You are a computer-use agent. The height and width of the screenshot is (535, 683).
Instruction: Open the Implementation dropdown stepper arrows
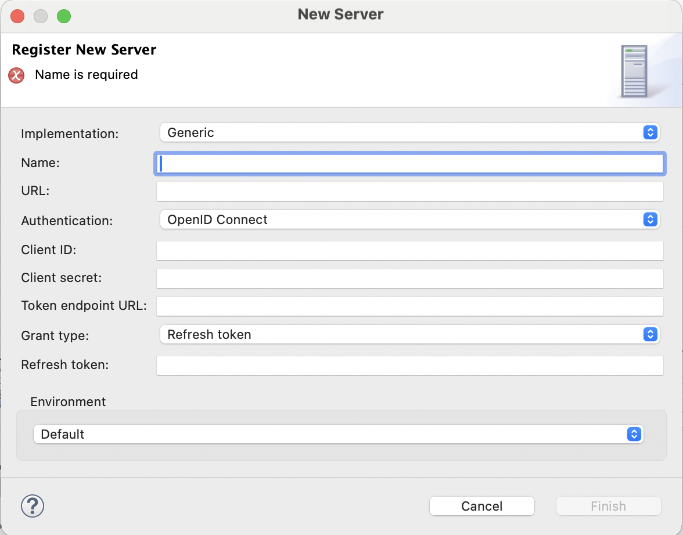pos(650,132)
